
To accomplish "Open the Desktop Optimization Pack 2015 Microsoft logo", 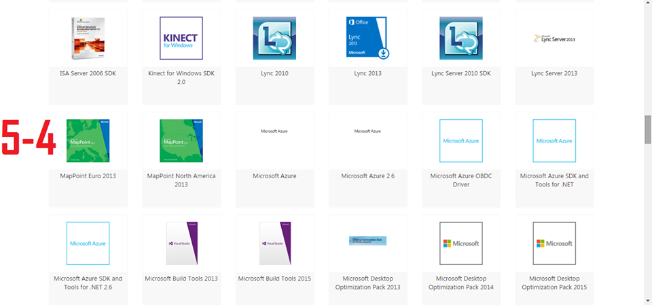I will click(x=554, y=243).
